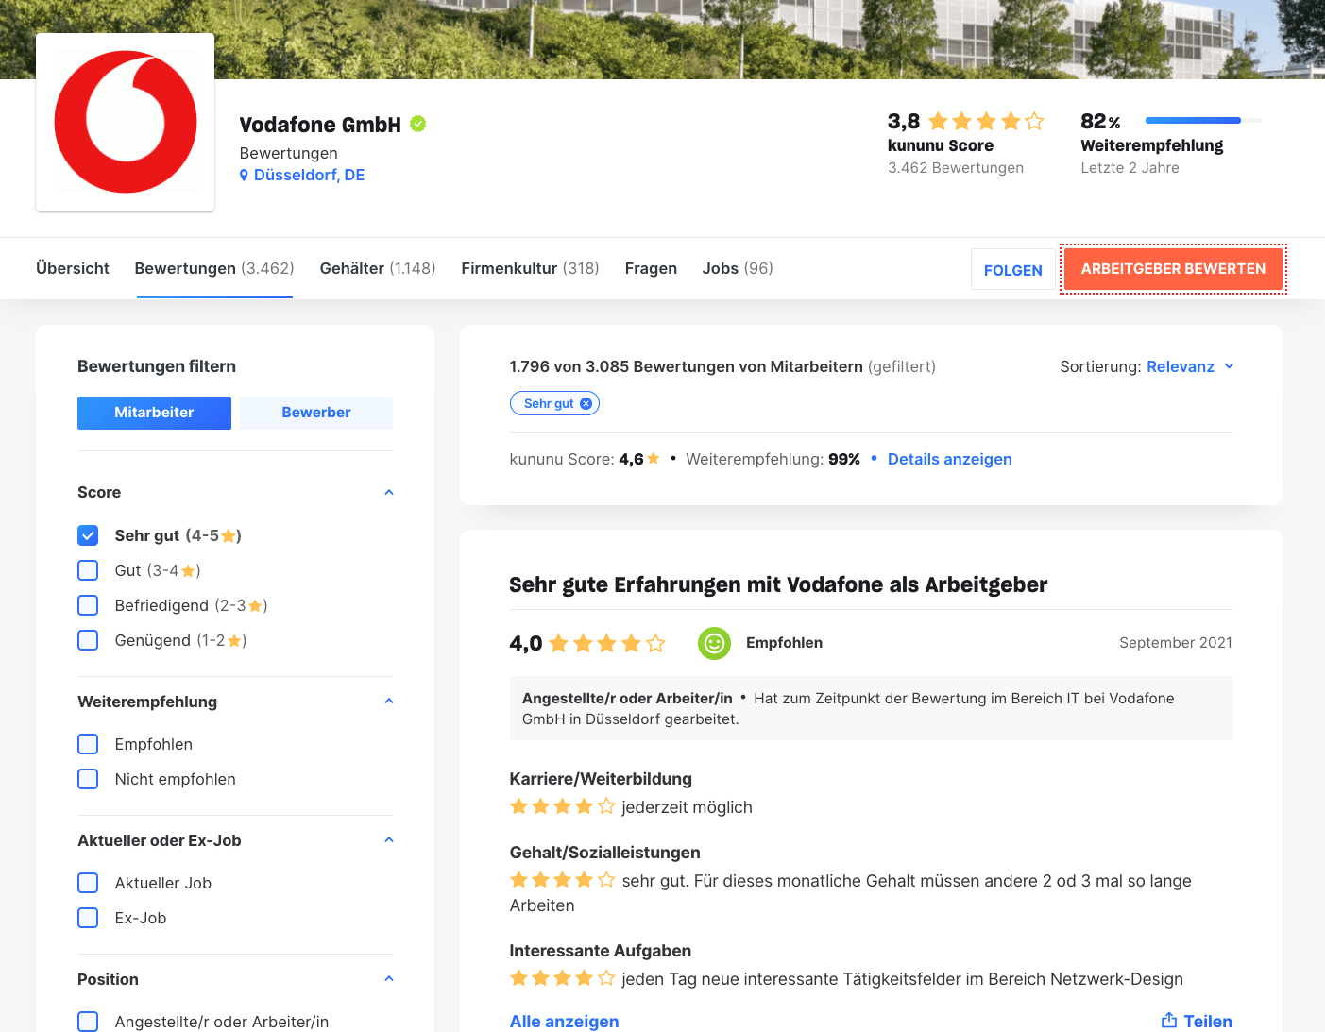This screenshot has width=1325, height=1032.
Task: Click the Weiterempfehlung 82% progress bar
Action: coord(1202,121)
